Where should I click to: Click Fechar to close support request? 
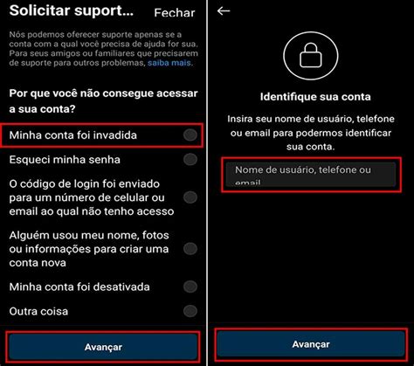(175, 13)
